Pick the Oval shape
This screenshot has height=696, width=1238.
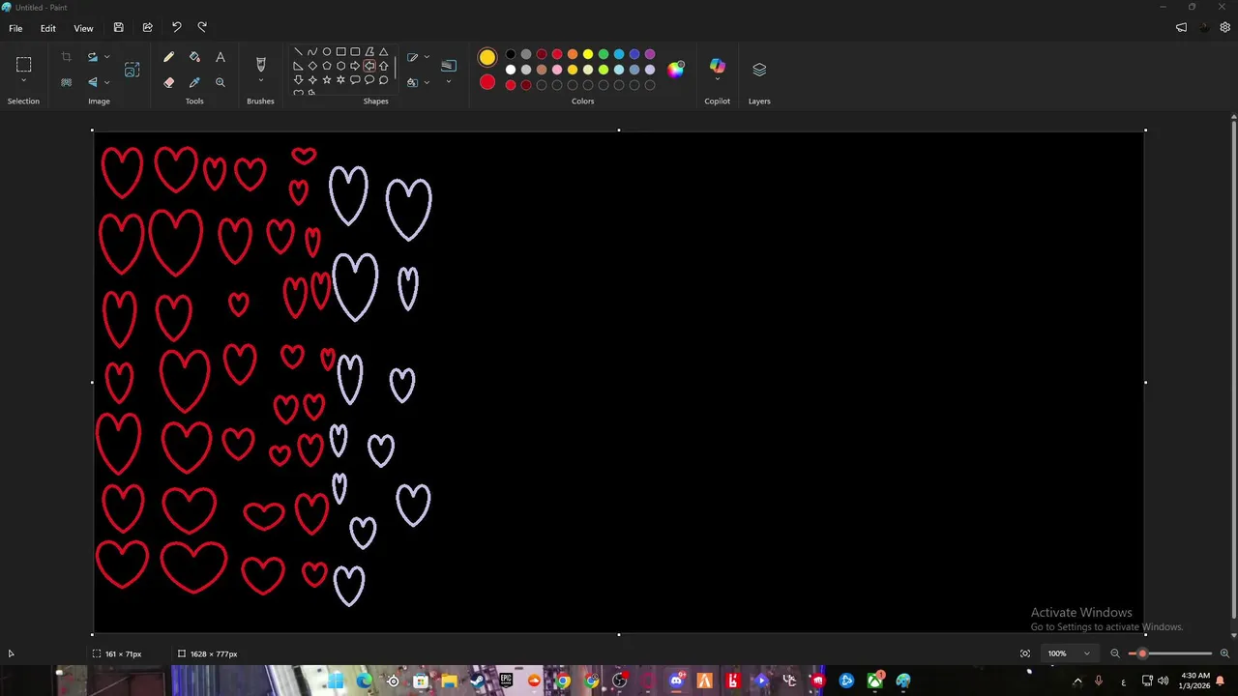pyautogui.click(x=327, y=52)
